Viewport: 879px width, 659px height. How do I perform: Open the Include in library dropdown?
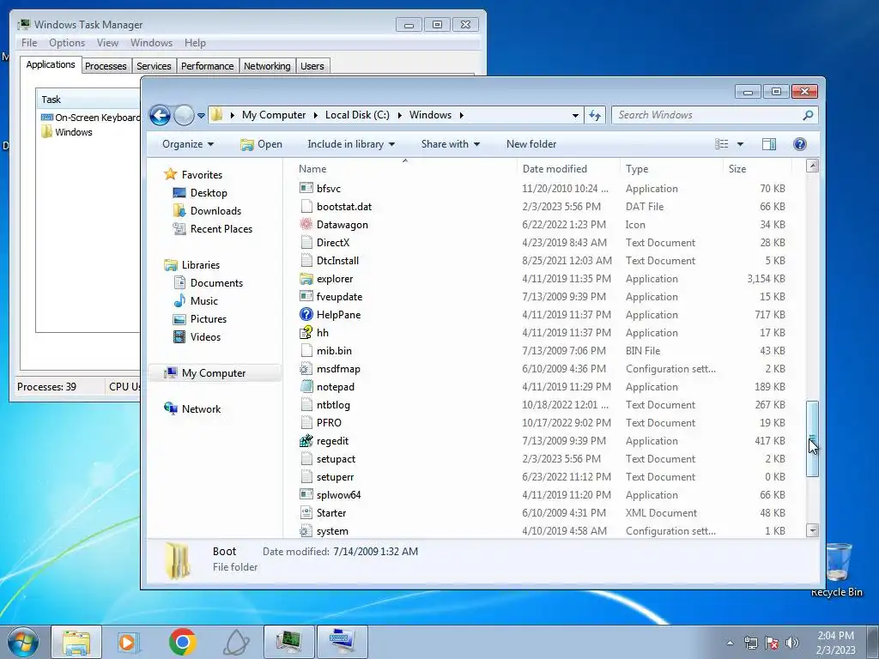(x=351, y=144)
